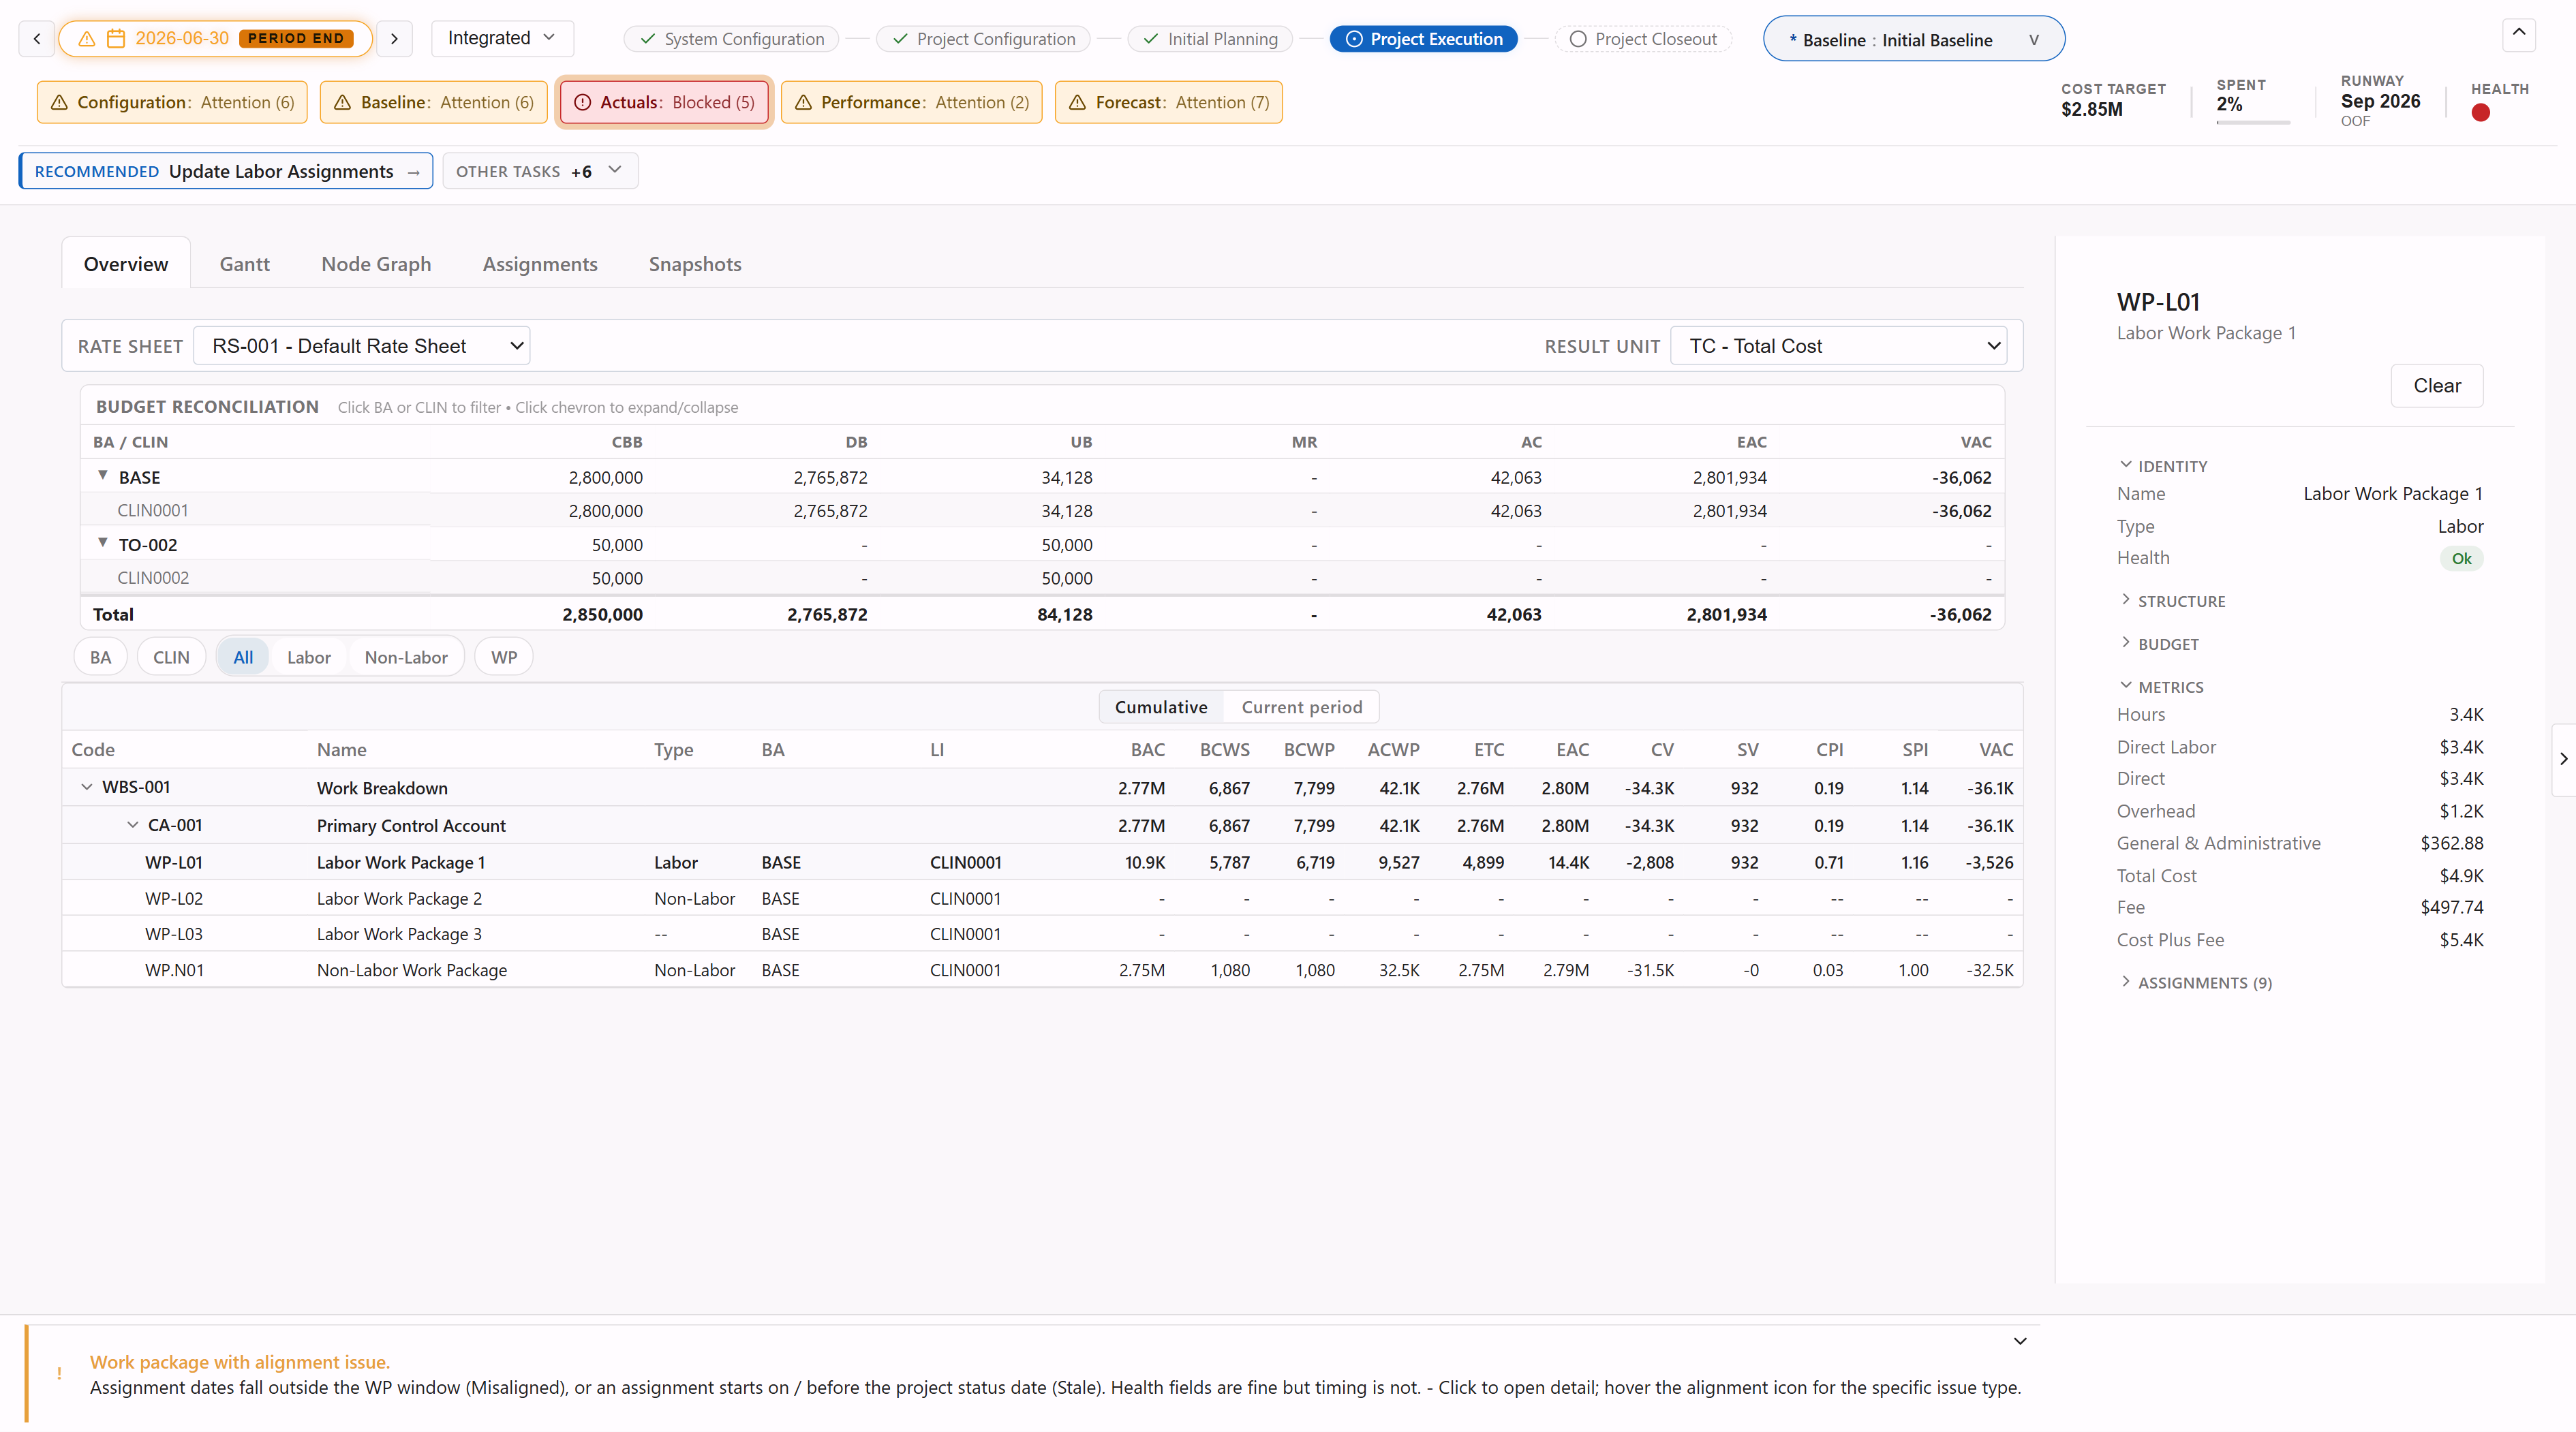
Task: Toggle view to Current period
Action: click(1301, 707)
